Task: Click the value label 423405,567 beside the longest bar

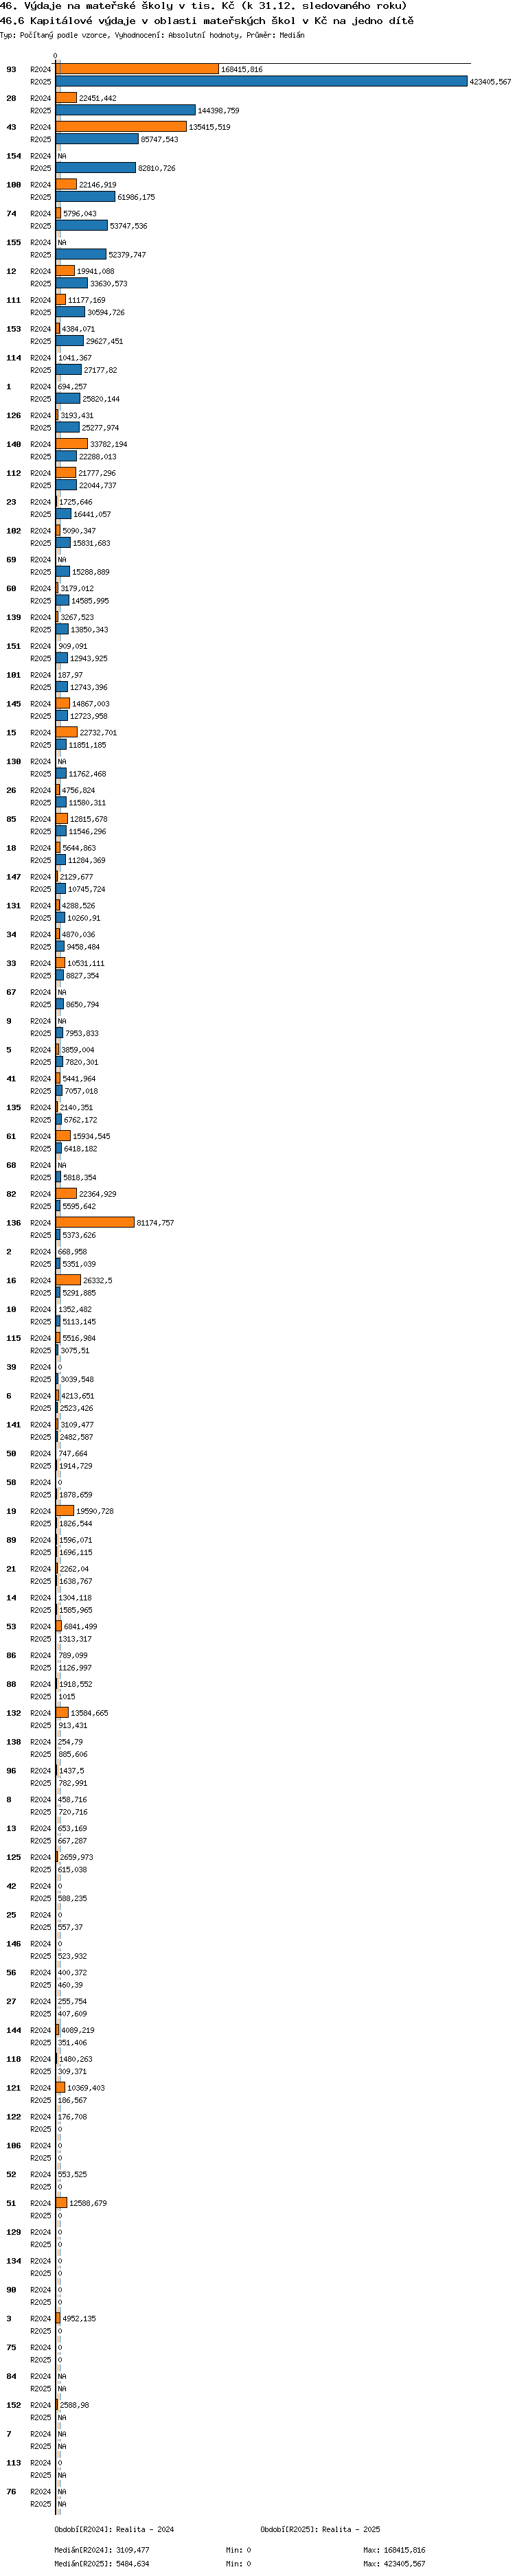Action: pos(490,82)
